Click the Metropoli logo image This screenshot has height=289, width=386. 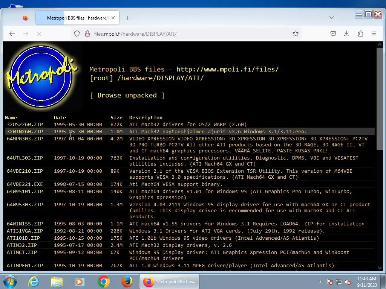tap(41, 76)
